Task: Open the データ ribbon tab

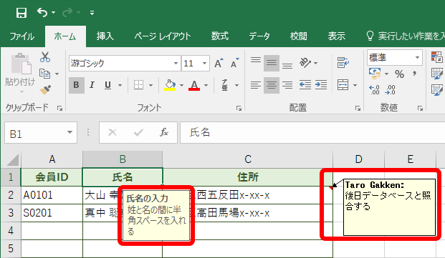Action: pyautogui.click(x=259, y=36)
